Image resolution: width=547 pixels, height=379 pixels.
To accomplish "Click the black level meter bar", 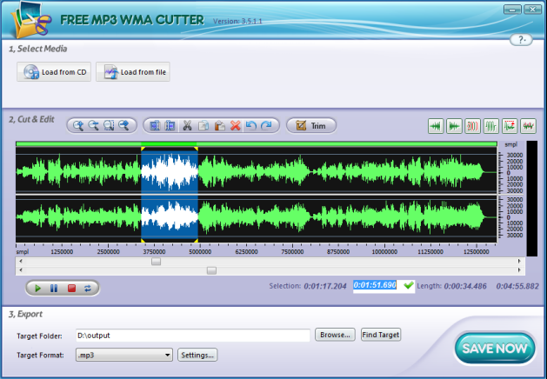I will (x=532, y=198).
